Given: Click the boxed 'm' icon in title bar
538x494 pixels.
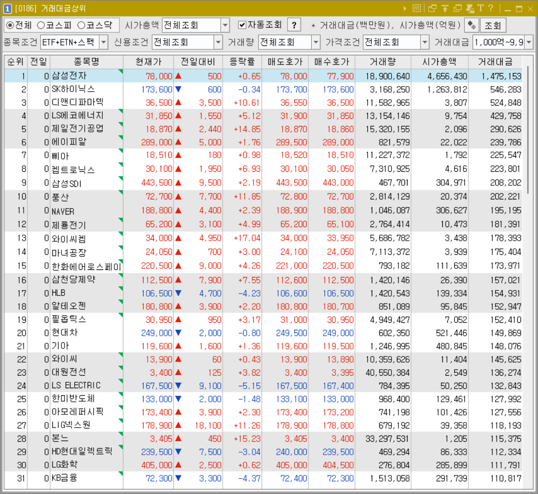Looking at the screenshot, I should click(x=417, y=9).
